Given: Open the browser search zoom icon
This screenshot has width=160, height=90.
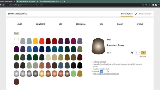Looking at the screenshot, I should click(x=143, y=5).
